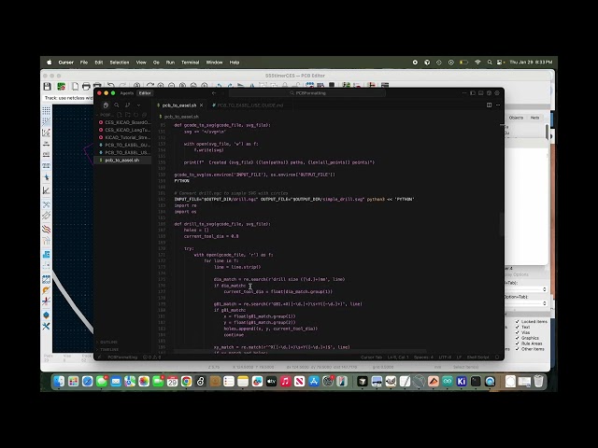The image size is (598, 448).
Task: Click the curved ratsnest lines icon in PCB toolbar
Action: 46,216
